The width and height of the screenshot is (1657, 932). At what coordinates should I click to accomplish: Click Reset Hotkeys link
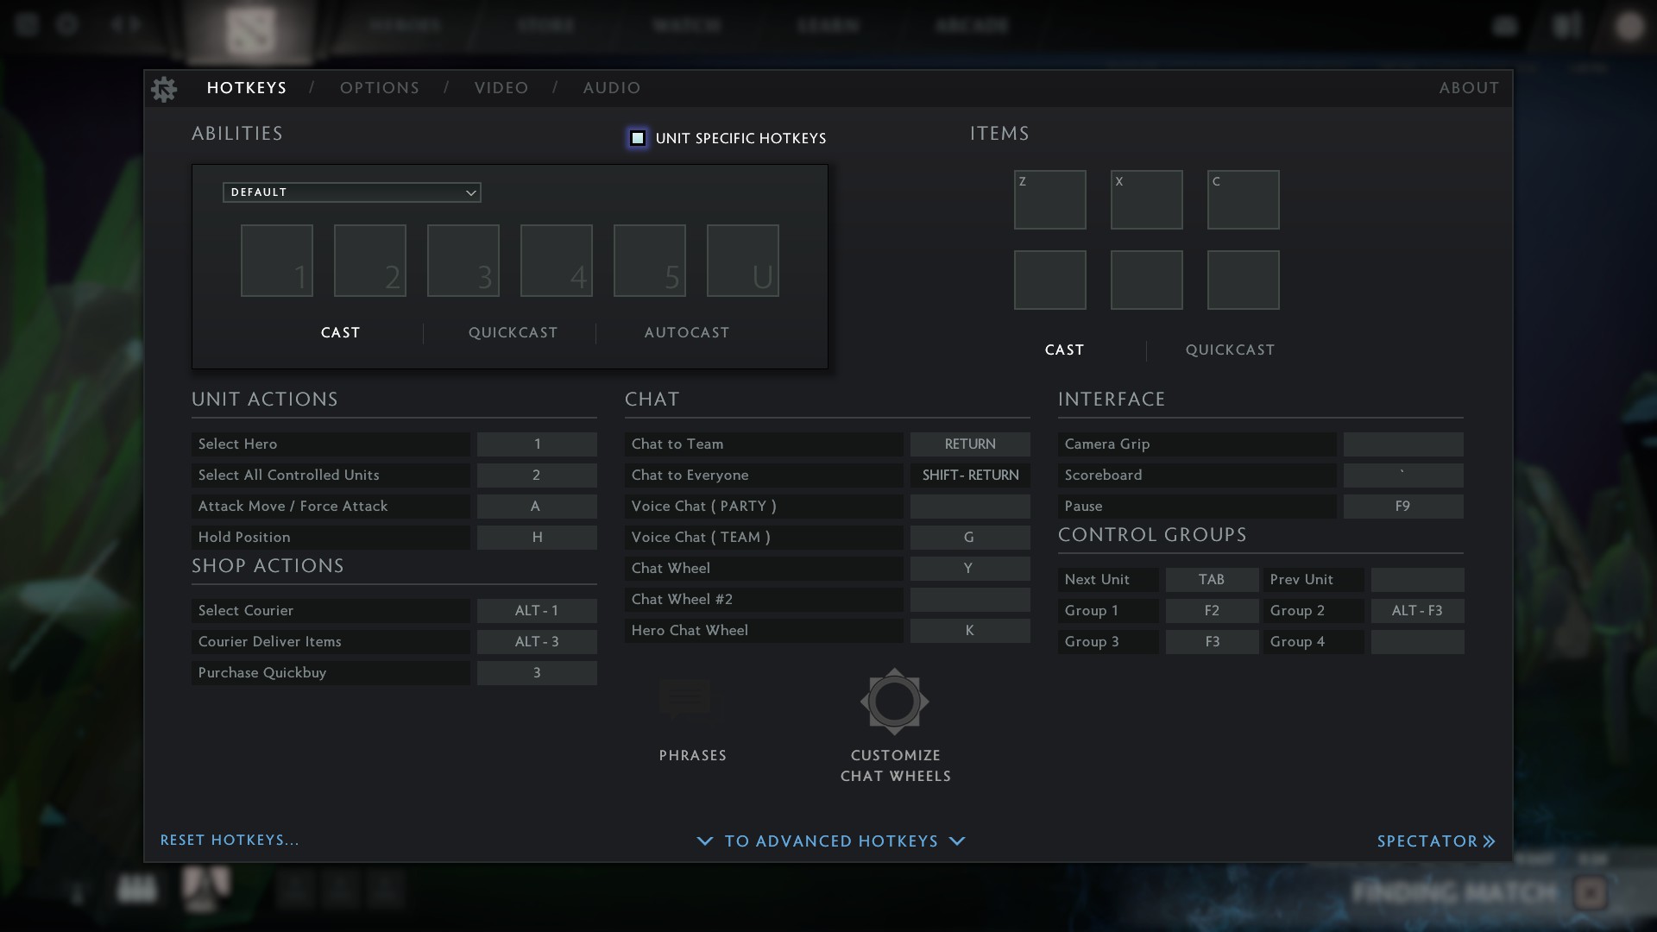pos(230,841)
